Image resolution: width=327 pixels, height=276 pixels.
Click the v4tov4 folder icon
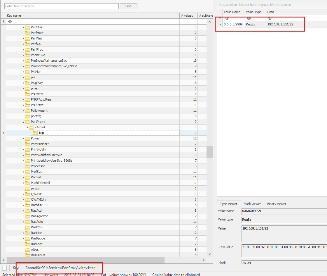tap(31, 127)
